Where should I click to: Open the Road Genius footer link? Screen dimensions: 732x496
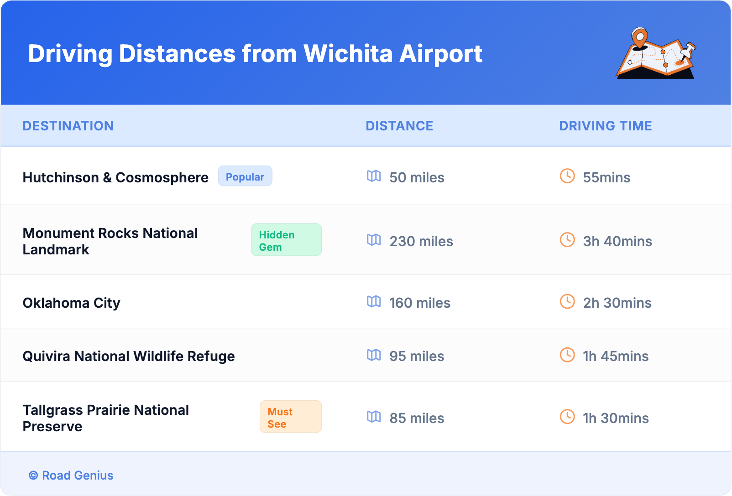(x=77, y=475)
